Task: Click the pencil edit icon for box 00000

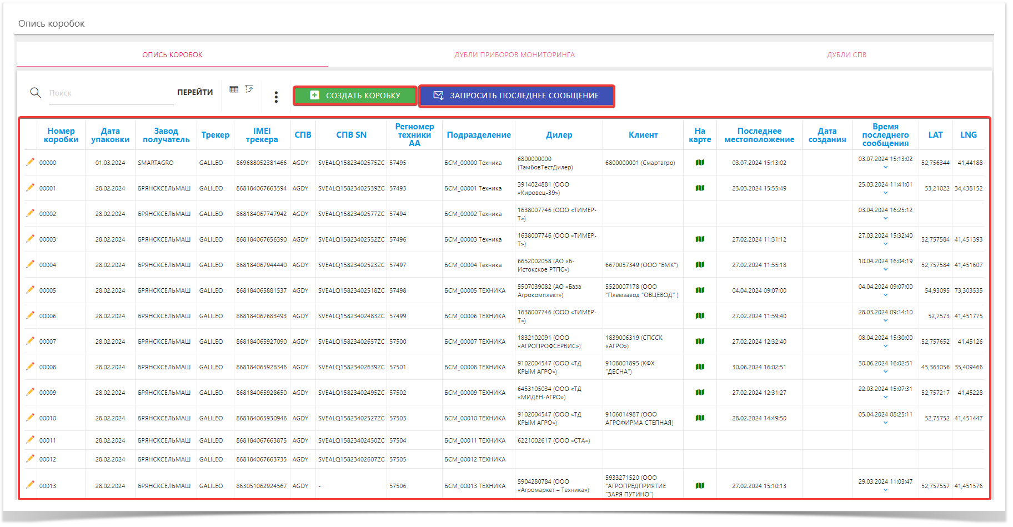Action: [x=30, y=162]
